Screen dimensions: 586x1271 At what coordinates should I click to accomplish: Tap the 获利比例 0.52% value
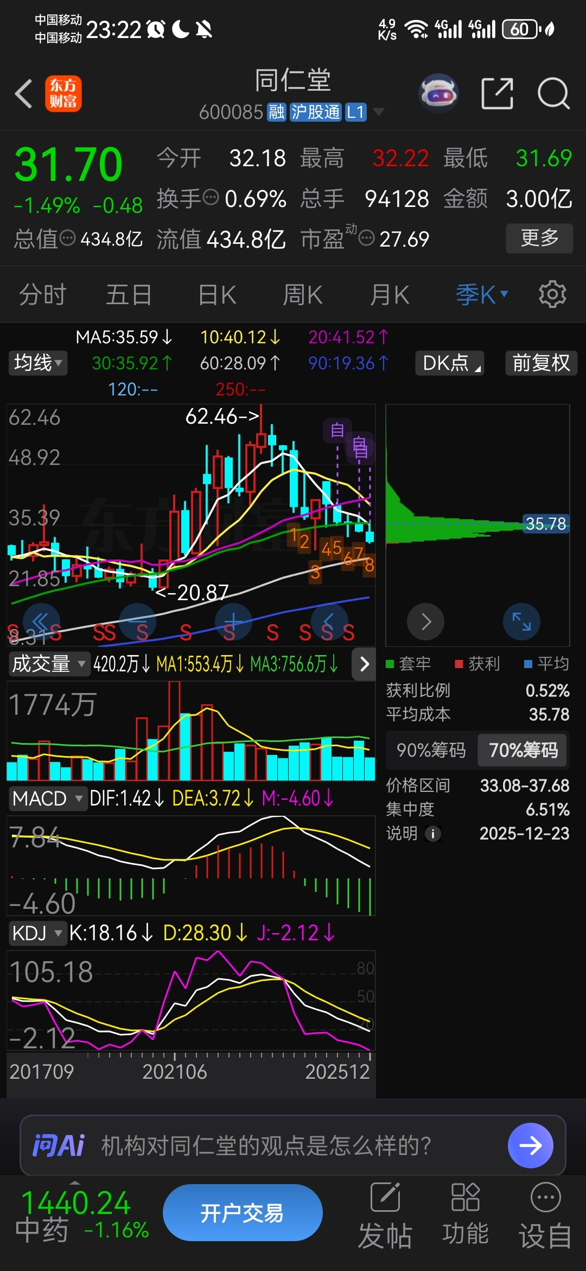[x=547, y=690]
